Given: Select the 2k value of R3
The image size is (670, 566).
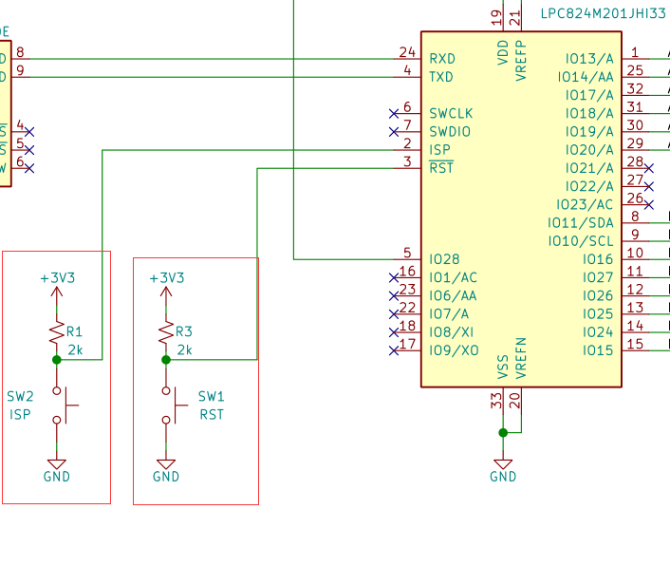Looking at the screenshot, I should [185, 350].
